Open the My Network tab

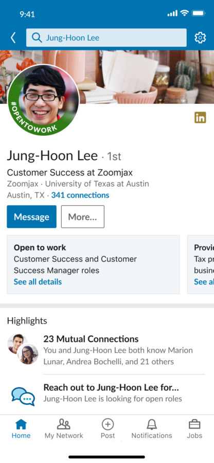click(64, 430)
